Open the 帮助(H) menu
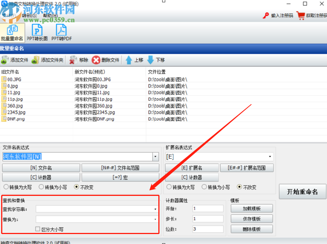The image size is (327, 244). click(50, 16)
